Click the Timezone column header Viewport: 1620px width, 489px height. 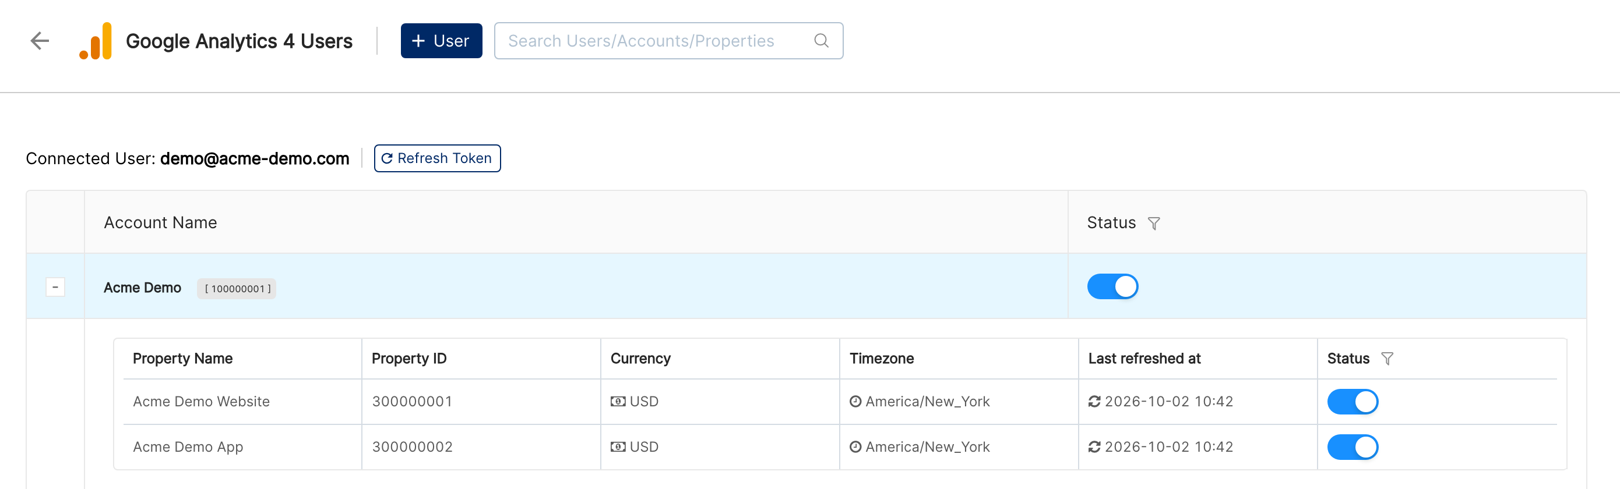[882, 359]
